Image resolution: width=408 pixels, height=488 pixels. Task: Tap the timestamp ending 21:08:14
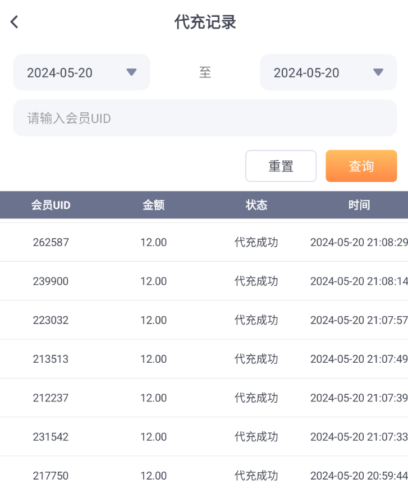(359, 281)
